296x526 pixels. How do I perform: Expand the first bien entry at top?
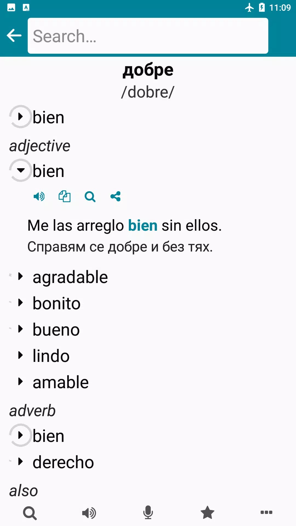tap(21, 117)
